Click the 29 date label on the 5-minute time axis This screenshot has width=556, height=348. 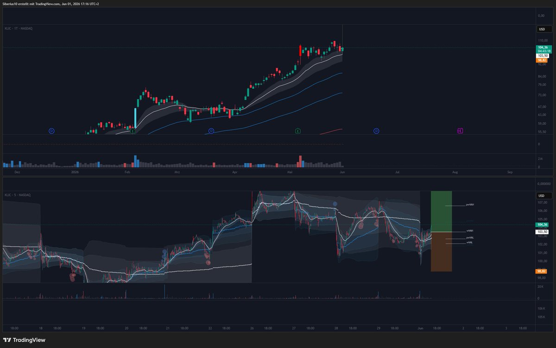point(379,328)
